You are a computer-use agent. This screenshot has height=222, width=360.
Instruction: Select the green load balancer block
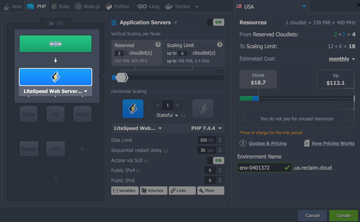click(x=55, y=44)
